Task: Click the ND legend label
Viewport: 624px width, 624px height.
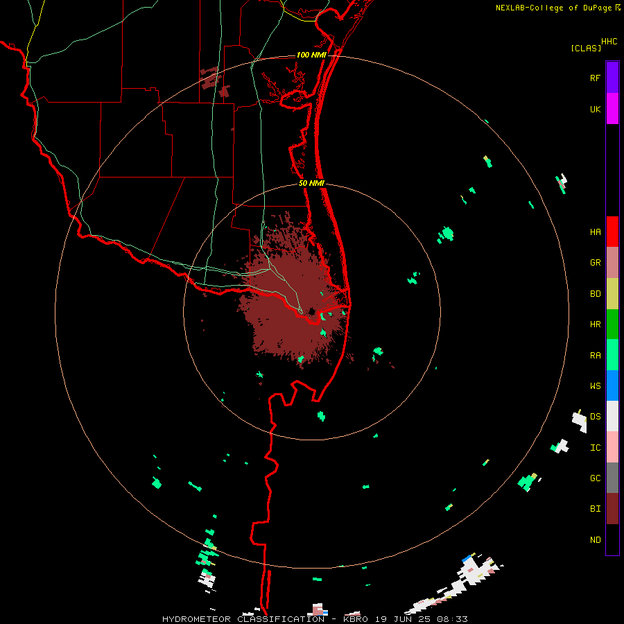Action: coord(595,539)
